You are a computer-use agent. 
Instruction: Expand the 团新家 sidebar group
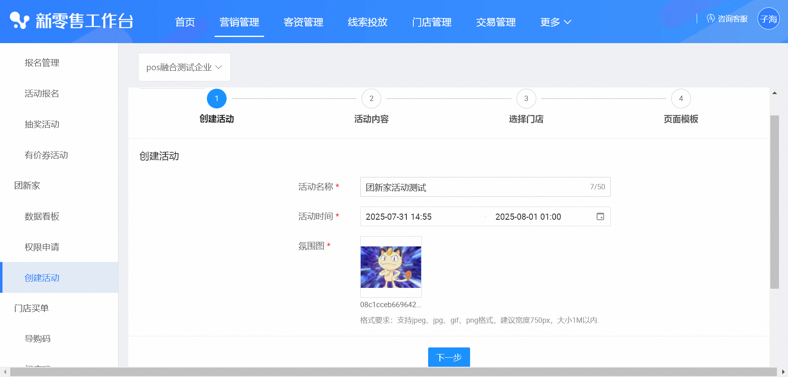(x=27, y=186)
